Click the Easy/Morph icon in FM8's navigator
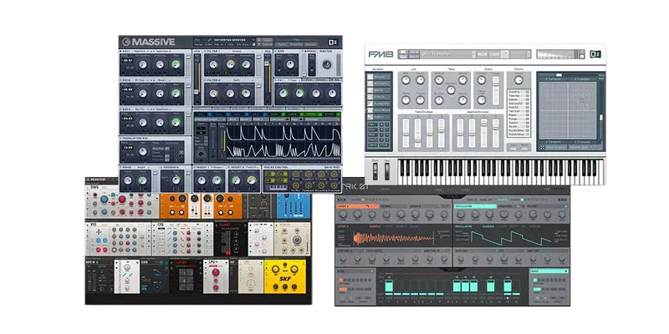Image resolution: width=669 pixels, height=334 pixels. tap(370, 110)
